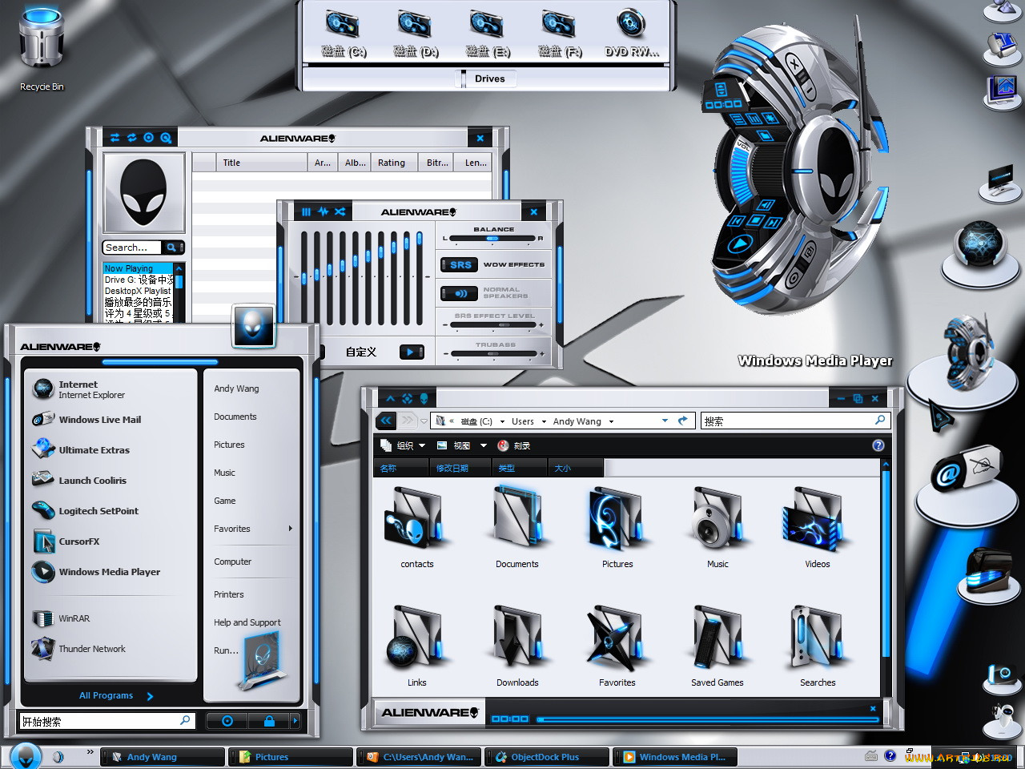Viewport: 1025px width, 769px height.
Task: Open CursorFX from Start menu
Action: pyautogui.click(x=111, y=542)
